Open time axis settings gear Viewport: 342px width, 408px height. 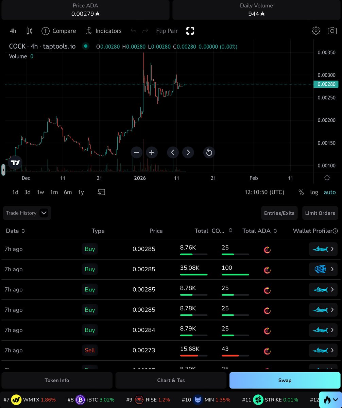pos(327,178)
